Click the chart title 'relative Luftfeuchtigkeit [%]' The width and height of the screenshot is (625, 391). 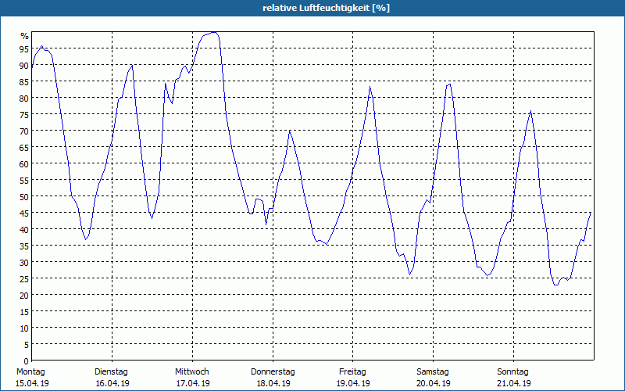(326, 8)
